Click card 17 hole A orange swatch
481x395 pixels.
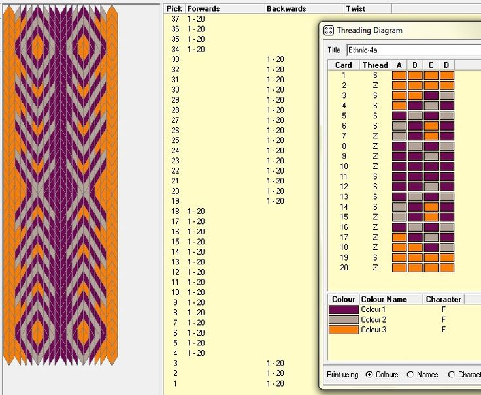pos(399,237)
